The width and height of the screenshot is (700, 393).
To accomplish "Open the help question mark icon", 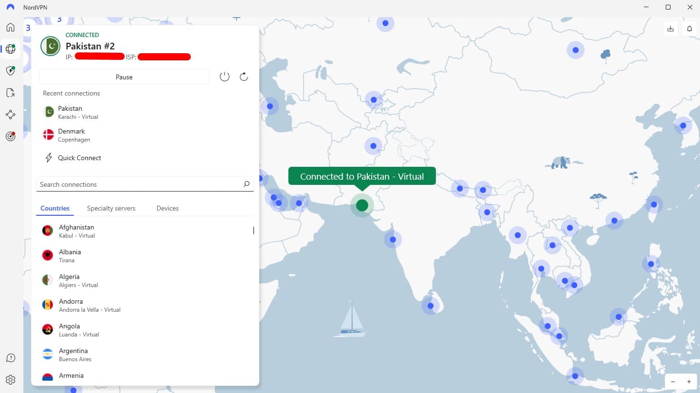I will (10, 357).
